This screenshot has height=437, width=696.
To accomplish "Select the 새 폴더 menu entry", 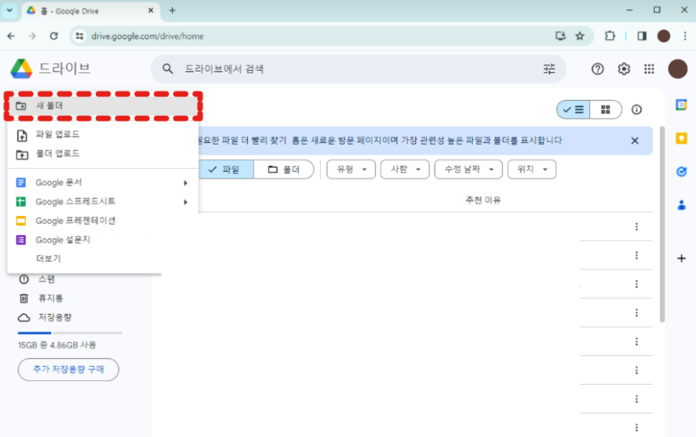I will [x=102, y=106].
